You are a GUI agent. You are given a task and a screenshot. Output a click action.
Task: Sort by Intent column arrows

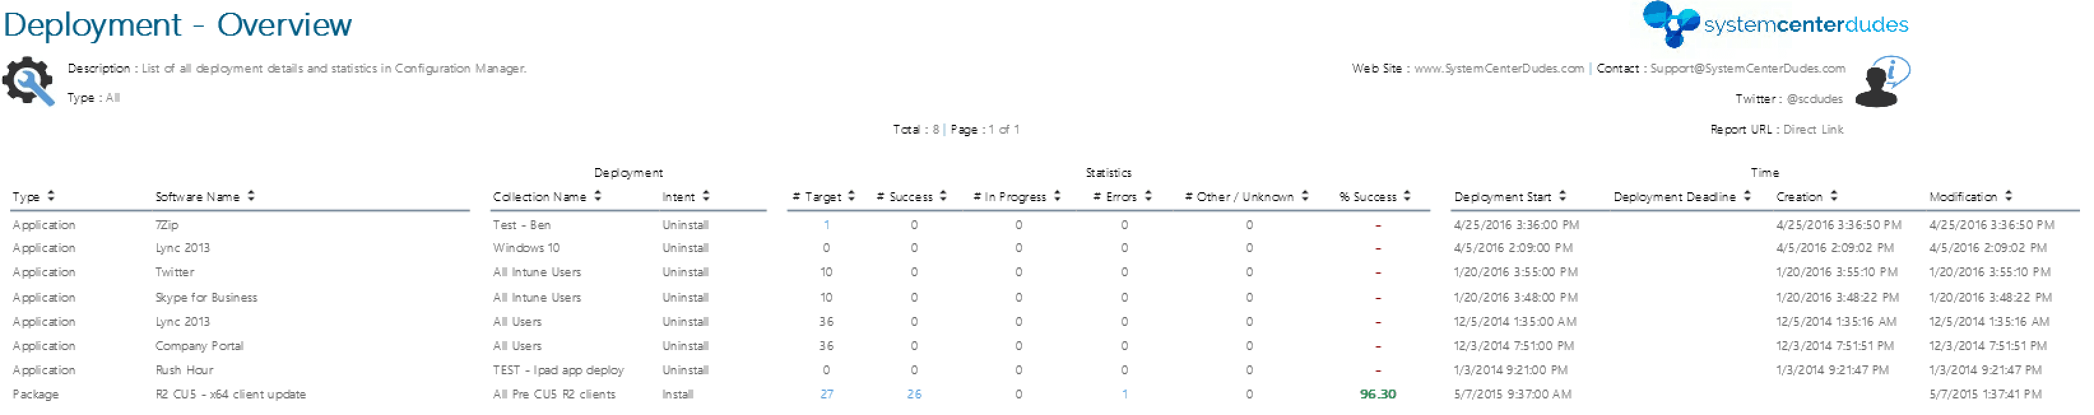[x=705, y=195]
